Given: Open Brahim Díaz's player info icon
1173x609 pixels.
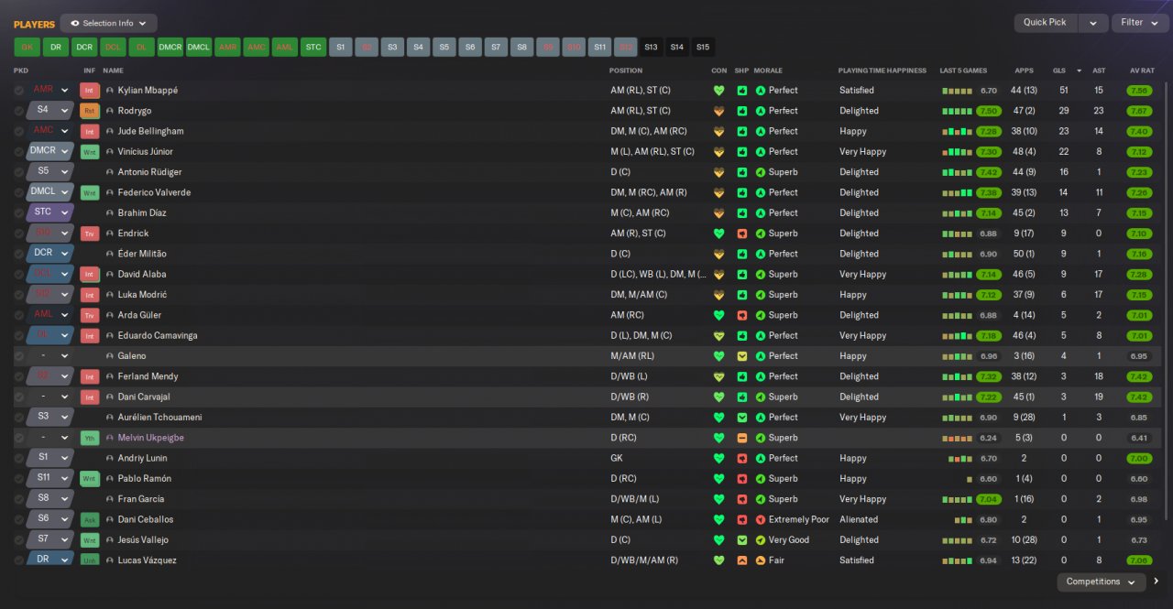Looking at the screenshot, I should pos(110,213).
